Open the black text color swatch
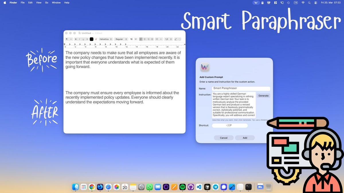This screenshot has height=193, width=344. [x=91, y=39]
